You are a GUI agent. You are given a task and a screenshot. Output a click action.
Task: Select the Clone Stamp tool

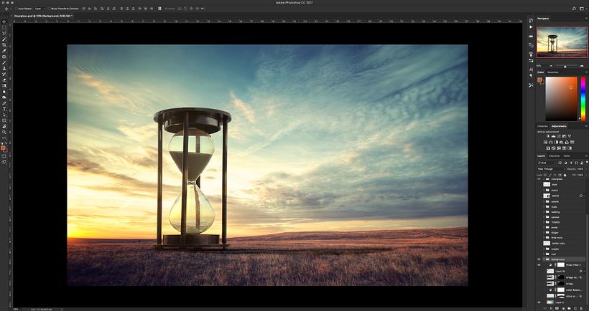(4, 69)
